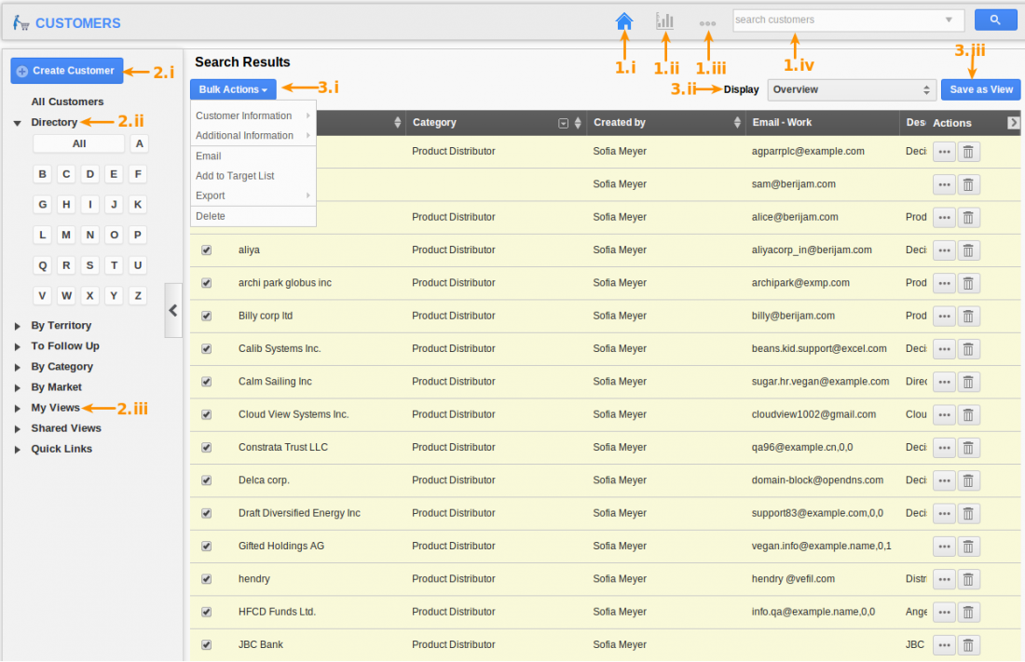Open more actions for Calib Systems Inc.

pyautogui.click(x=944, y=349)
